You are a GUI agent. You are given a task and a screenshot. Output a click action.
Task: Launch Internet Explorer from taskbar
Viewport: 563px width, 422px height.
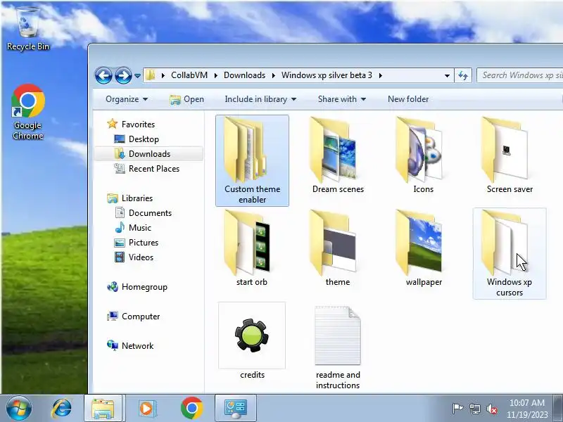click(61, 408)
